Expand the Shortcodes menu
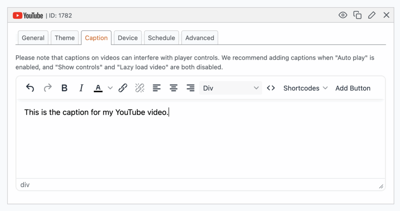 click(x=305, y=88)
